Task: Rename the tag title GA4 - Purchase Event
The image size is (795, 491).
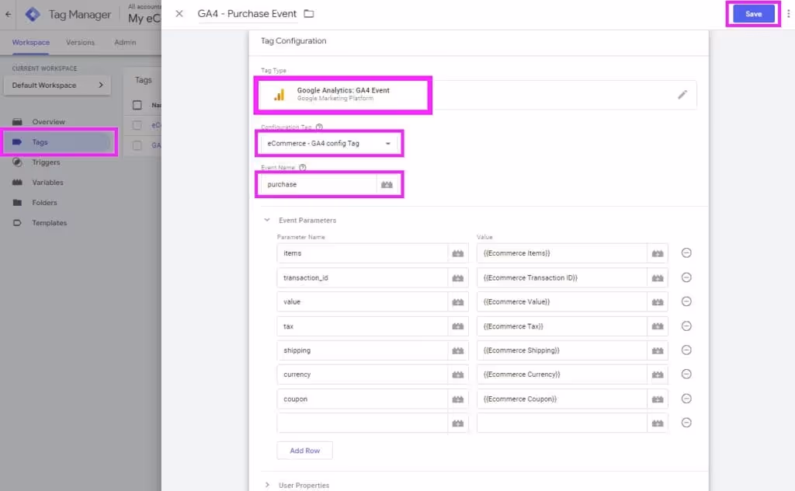Action: coord(247,14)
